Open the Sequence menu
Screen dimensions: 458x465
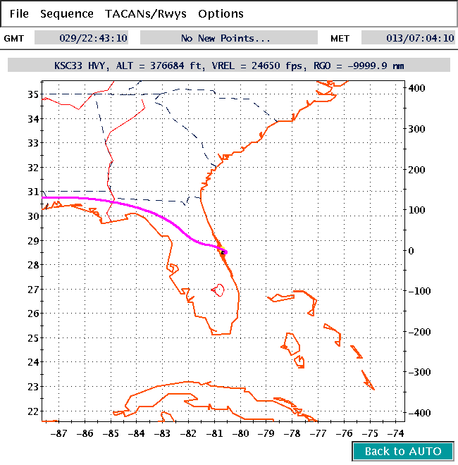click(67, 13)
